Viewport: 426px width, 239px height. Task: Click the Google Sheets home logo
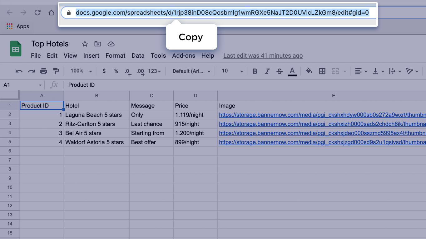[16, 49]
